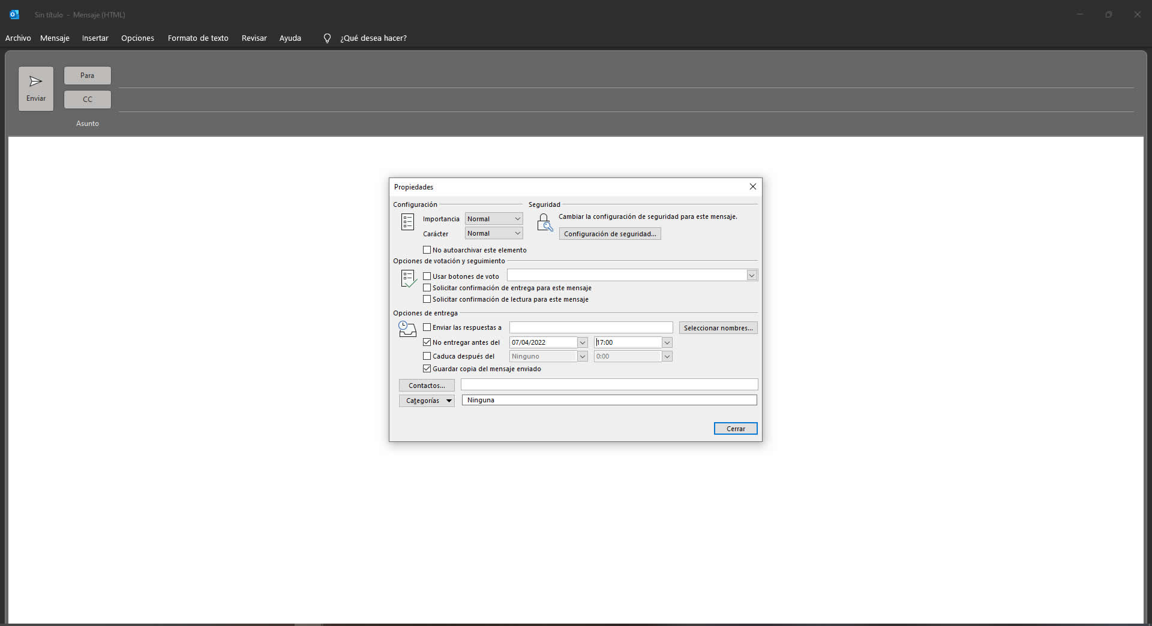Click the lightbulb icon beside ¿Qué desea hacer?
1152x626 pixels.
coord(327,38)
